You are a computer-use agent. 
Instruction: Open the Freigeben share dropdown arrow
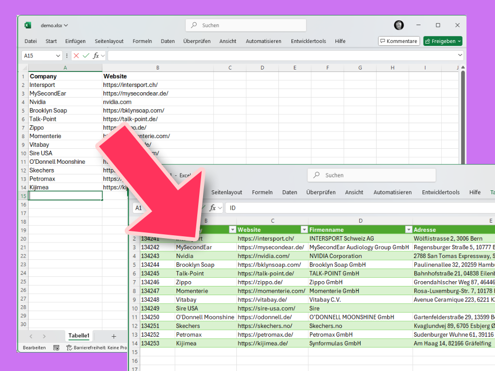[459, 42]
